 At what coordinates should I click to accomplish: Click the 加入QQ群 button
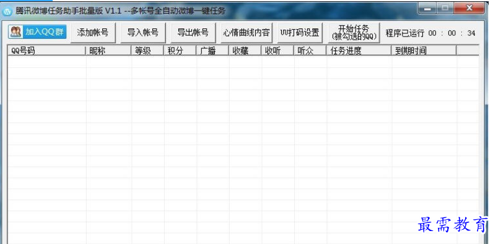pos(37,32)
